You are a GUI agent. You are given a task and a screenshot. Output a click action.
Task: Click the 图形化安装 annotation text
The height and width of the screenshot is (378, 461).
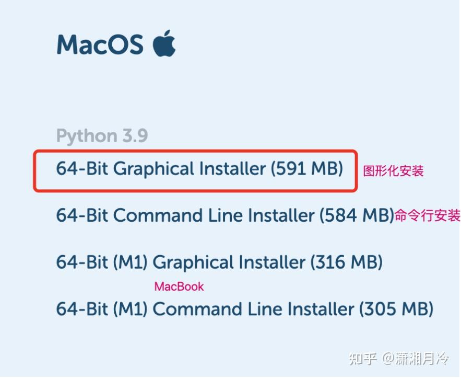pos(393,171)
